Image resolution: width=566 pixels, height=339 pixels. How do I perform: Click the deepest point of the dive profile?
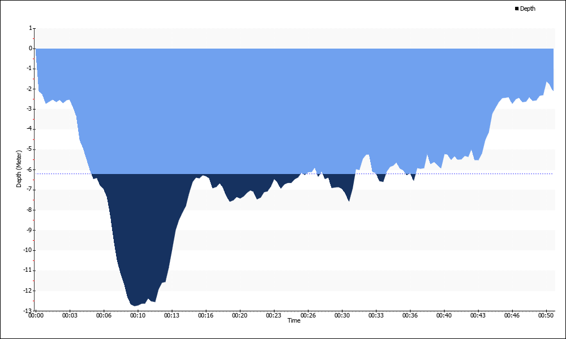coord(135,306)
